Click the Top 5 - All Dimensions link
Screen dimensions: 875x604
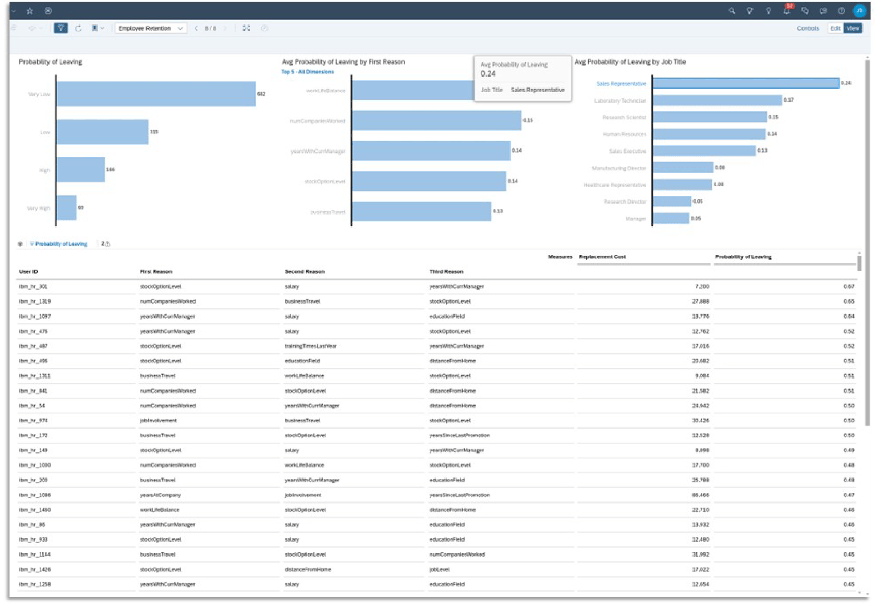point(307,72)
